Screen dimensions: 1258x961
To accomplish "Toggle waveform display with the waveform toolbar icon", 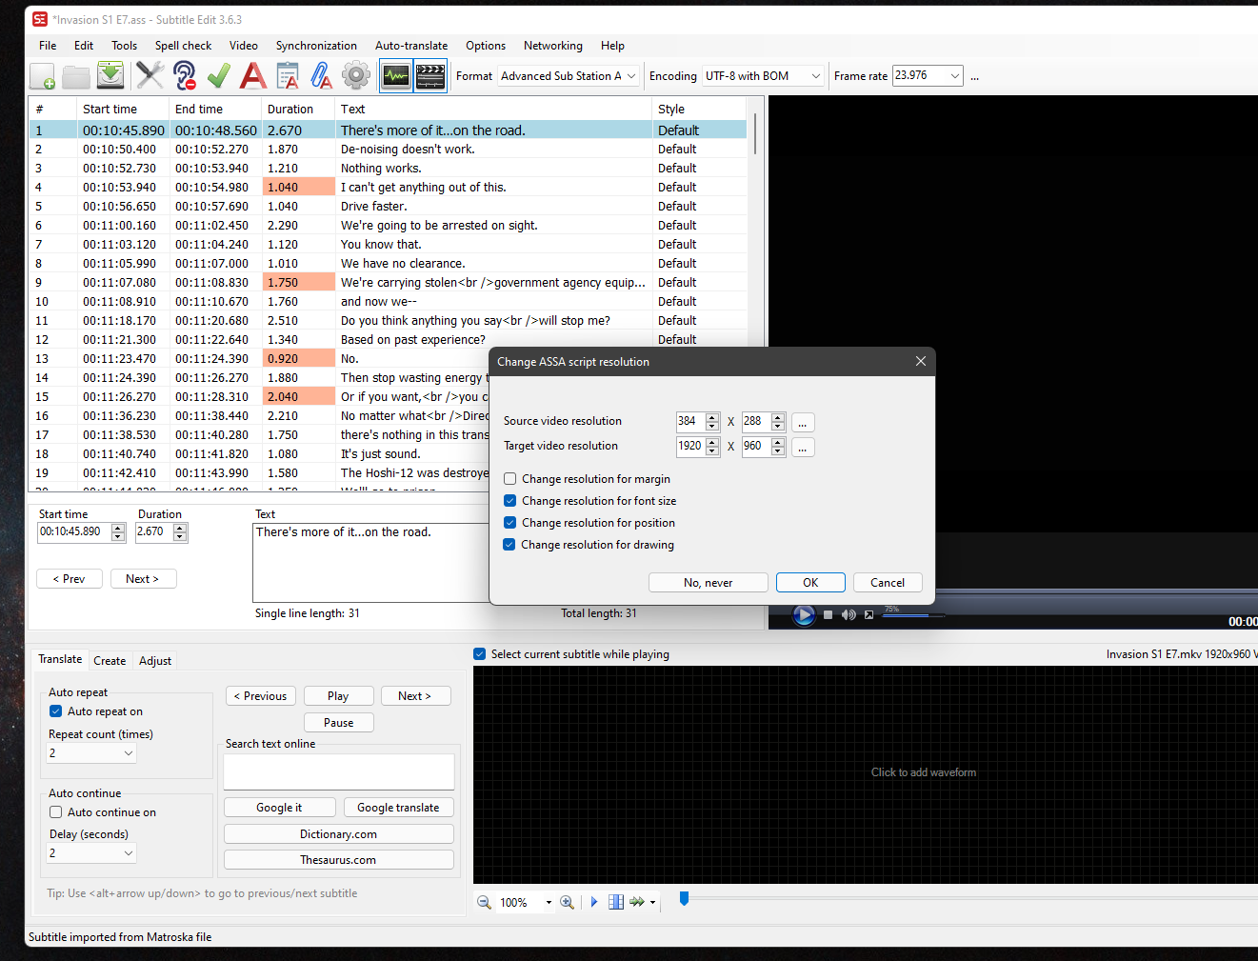I will [395, 75].
